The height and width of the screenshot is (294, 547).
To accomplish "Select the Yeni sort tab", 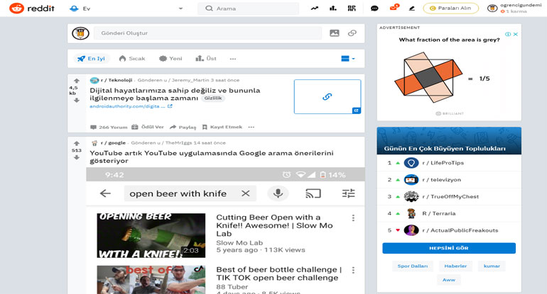I will click(x=170, y=59).
